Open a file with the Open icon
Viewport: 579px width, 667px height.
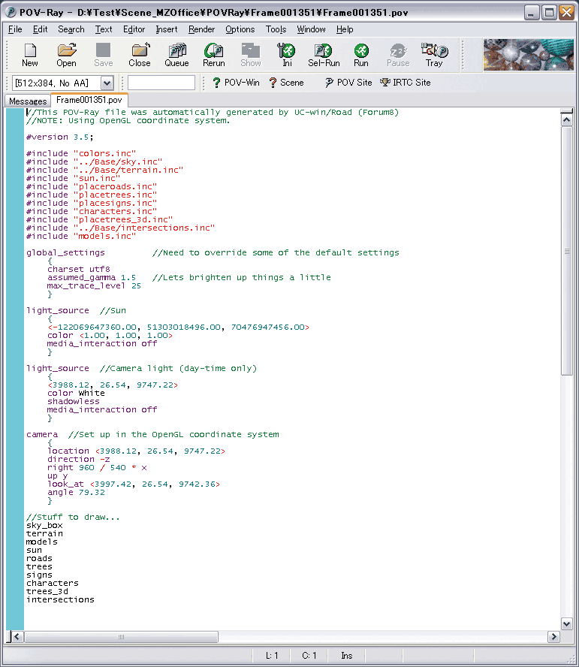click(66, 55)
